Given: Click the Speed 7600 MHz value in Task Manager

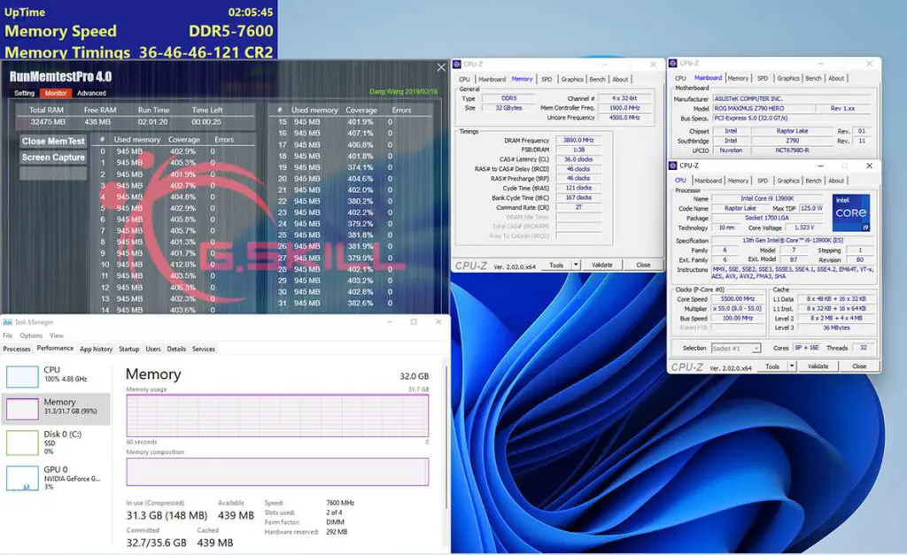Looking at the screenshot, I should [x=340, y=503].
